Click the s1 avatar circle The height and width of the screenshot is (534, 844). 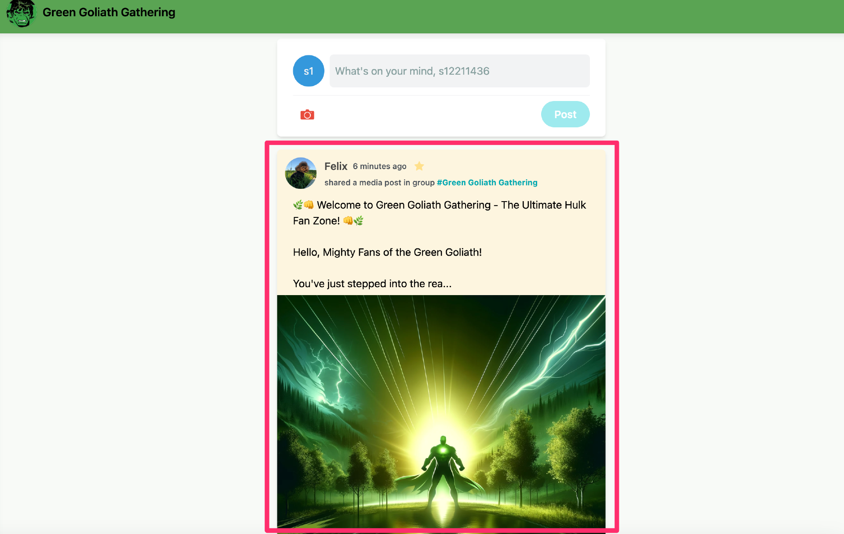[308, 71]
